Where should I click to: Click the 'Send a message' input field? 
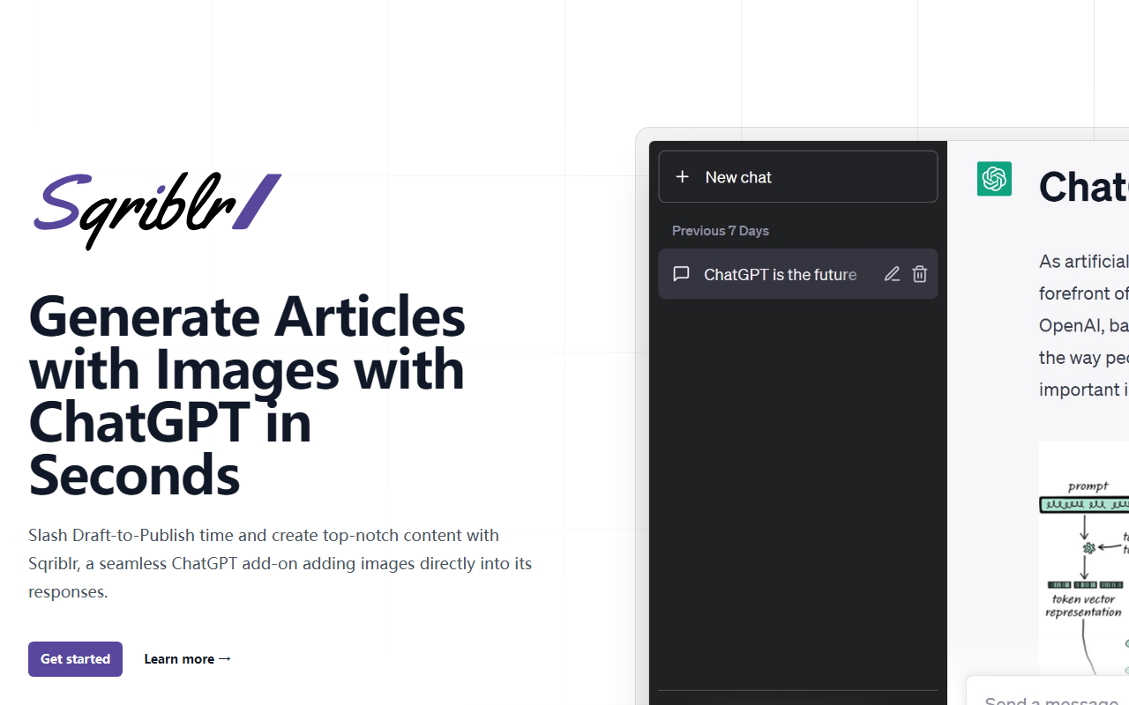coord(1048,692)
